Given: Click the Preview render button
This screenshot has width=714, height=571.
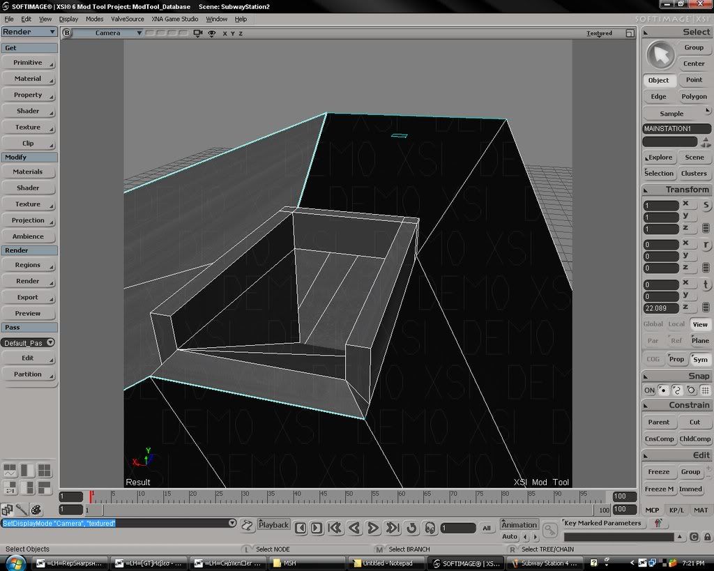Looking at the screenshot, I should click(28, 313).
